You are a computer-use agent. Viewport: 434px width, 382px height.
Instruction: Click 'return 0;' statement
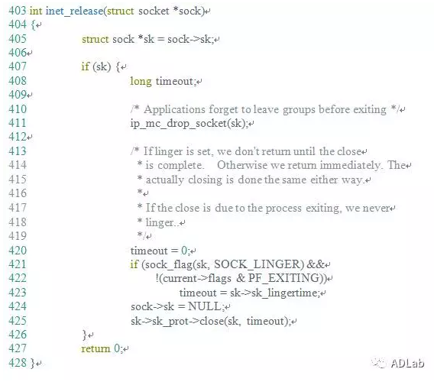102,348
